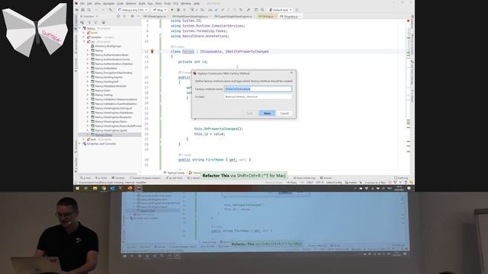Select Nancy.ViewEngines.Spark project in tree
Viewport: 488px width, 274px height.
(x=109, y=130)
